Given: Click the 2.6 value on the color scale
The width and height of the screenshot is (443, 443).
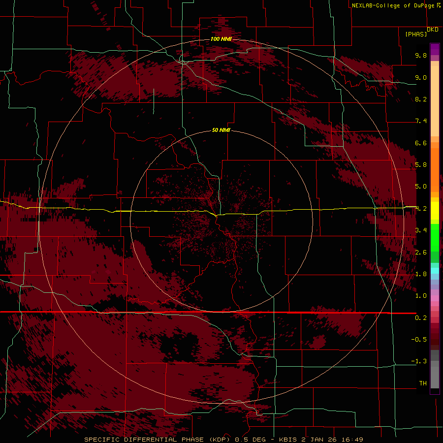Looking at the screenshot, I should (421, 253).
